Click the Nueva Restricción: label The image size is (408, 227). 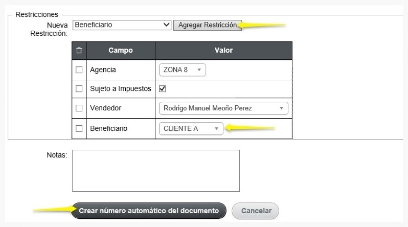tap(49, 29)
